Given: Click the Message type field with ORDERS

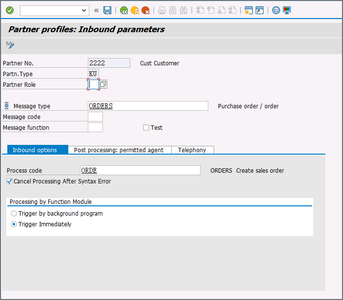Looking at the screenshot, I should point(148,106).
